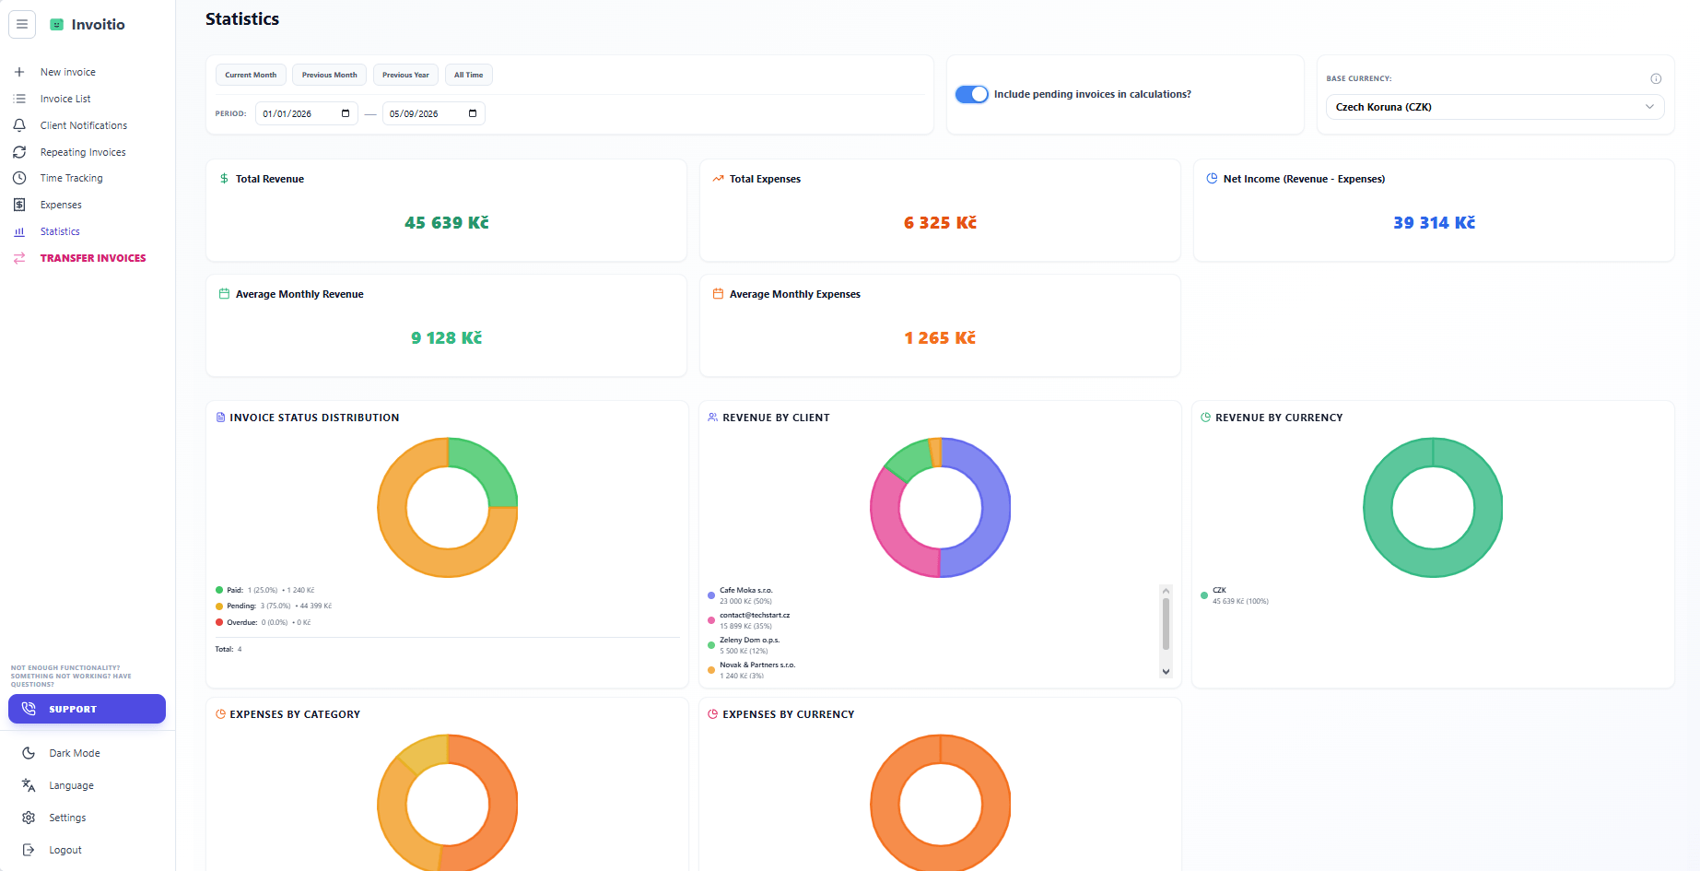This screenshot has width=1700, height=871.
Task: Click the Base Currency info icon
Action: 1656,78
